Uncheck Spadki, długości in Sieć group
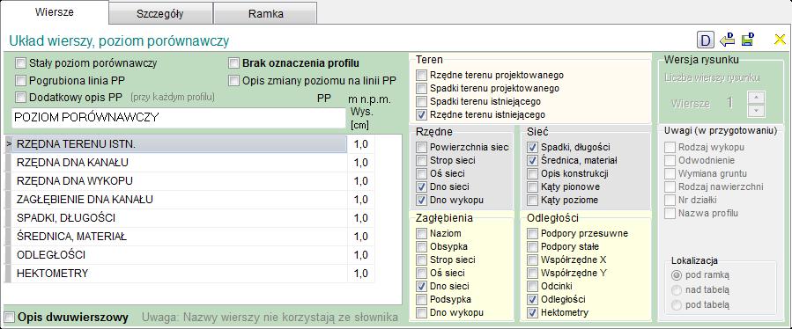Screen dimensions: 792x329 (x=532, y=147)
